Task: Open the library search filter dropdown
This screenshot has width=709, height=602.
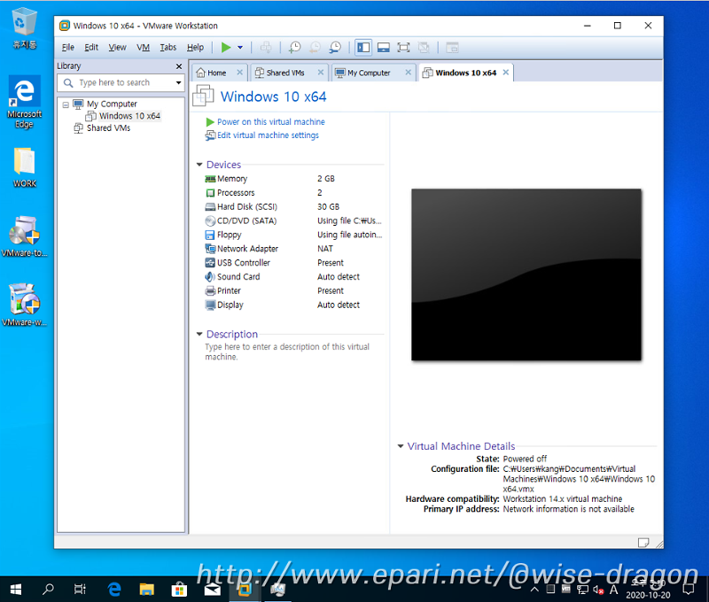Action: click(179, 82)
